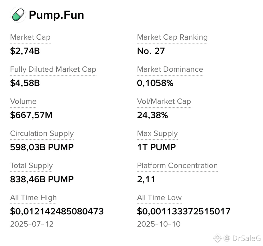The image size is (263, 246).
Task: Click the All Time High label
Action: click(x=33, y=197)
